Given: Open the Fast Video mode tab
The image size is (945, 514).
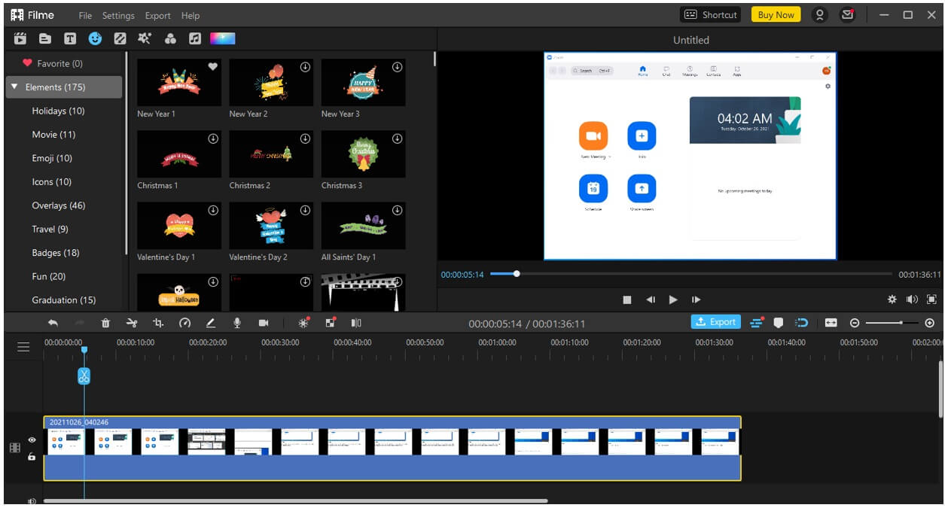Looking at the screenshot, I should [x=20, y=38].
